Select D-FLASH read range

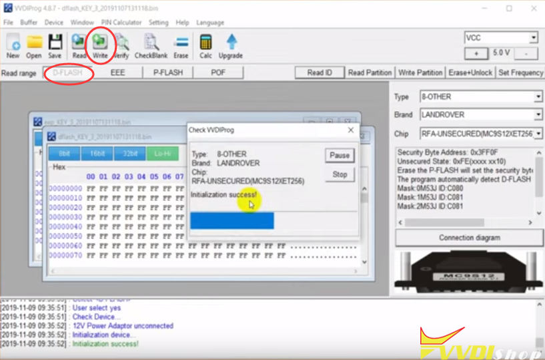tap(67, 73)
